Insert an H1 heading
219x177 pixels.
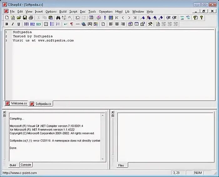(x=26, y=24)
